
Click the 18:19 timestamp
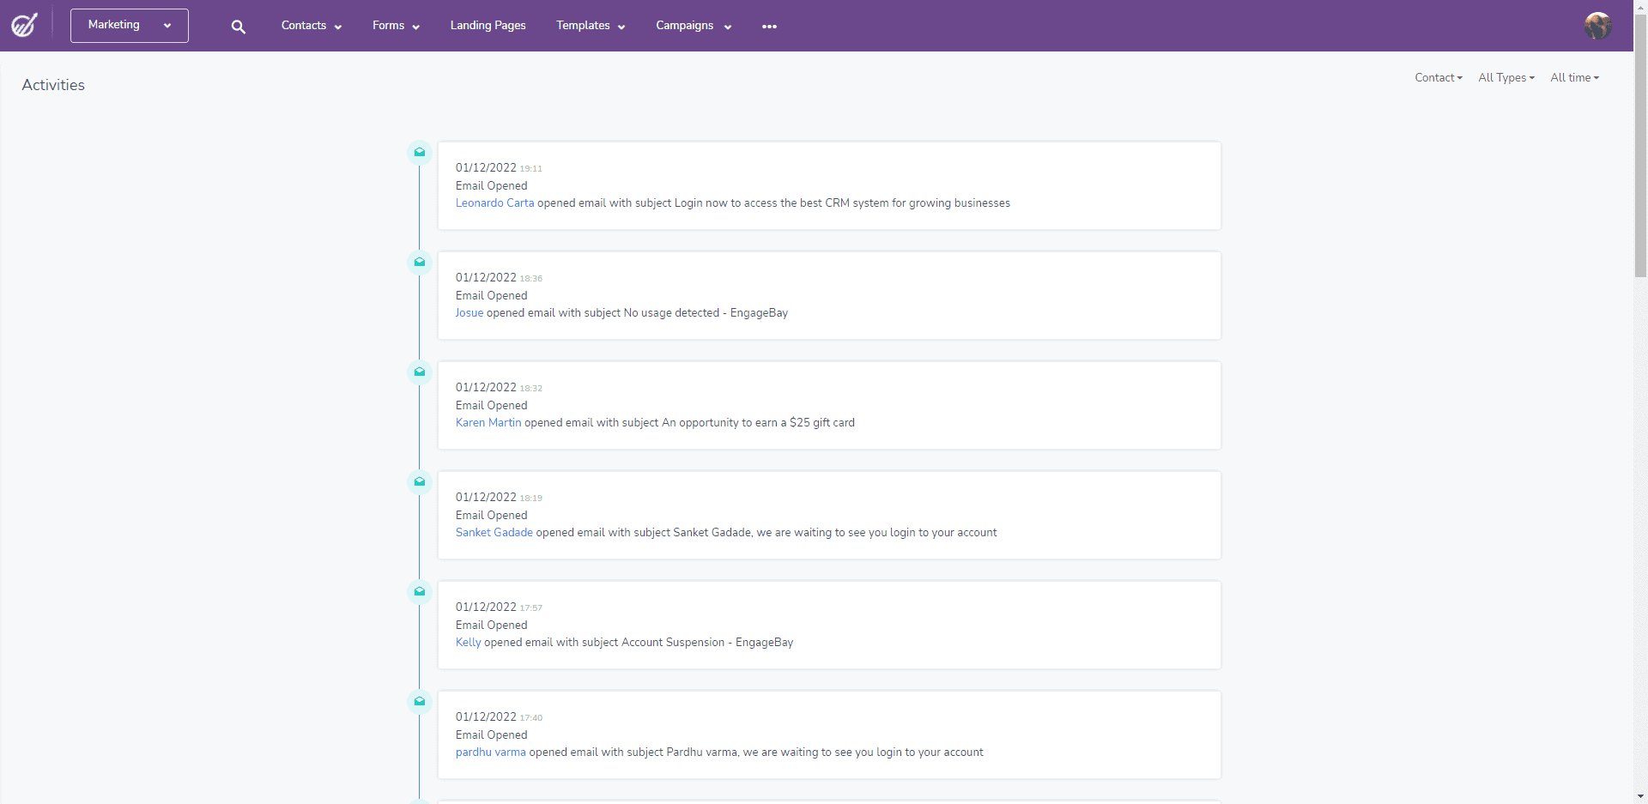tap(530, 499)
